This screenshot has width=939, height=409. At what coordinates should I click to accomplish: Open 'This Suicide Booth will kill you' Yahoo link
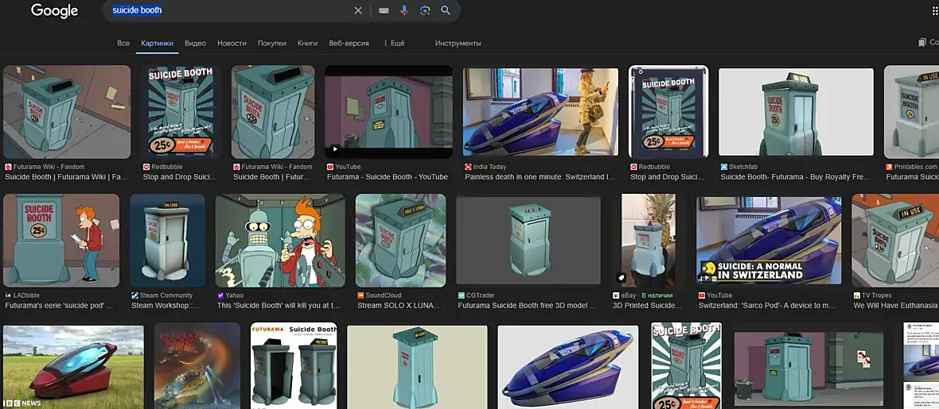tap(279, 306)
